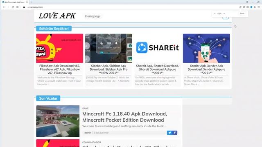Open the speed dial grid icon
This screenshot has height=147, width=262.
coord(18,7)
